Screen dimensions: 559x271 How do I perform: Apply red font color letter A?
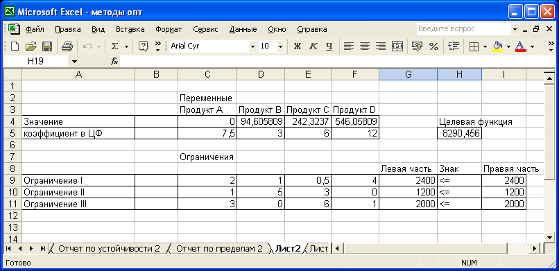point(521,46)
